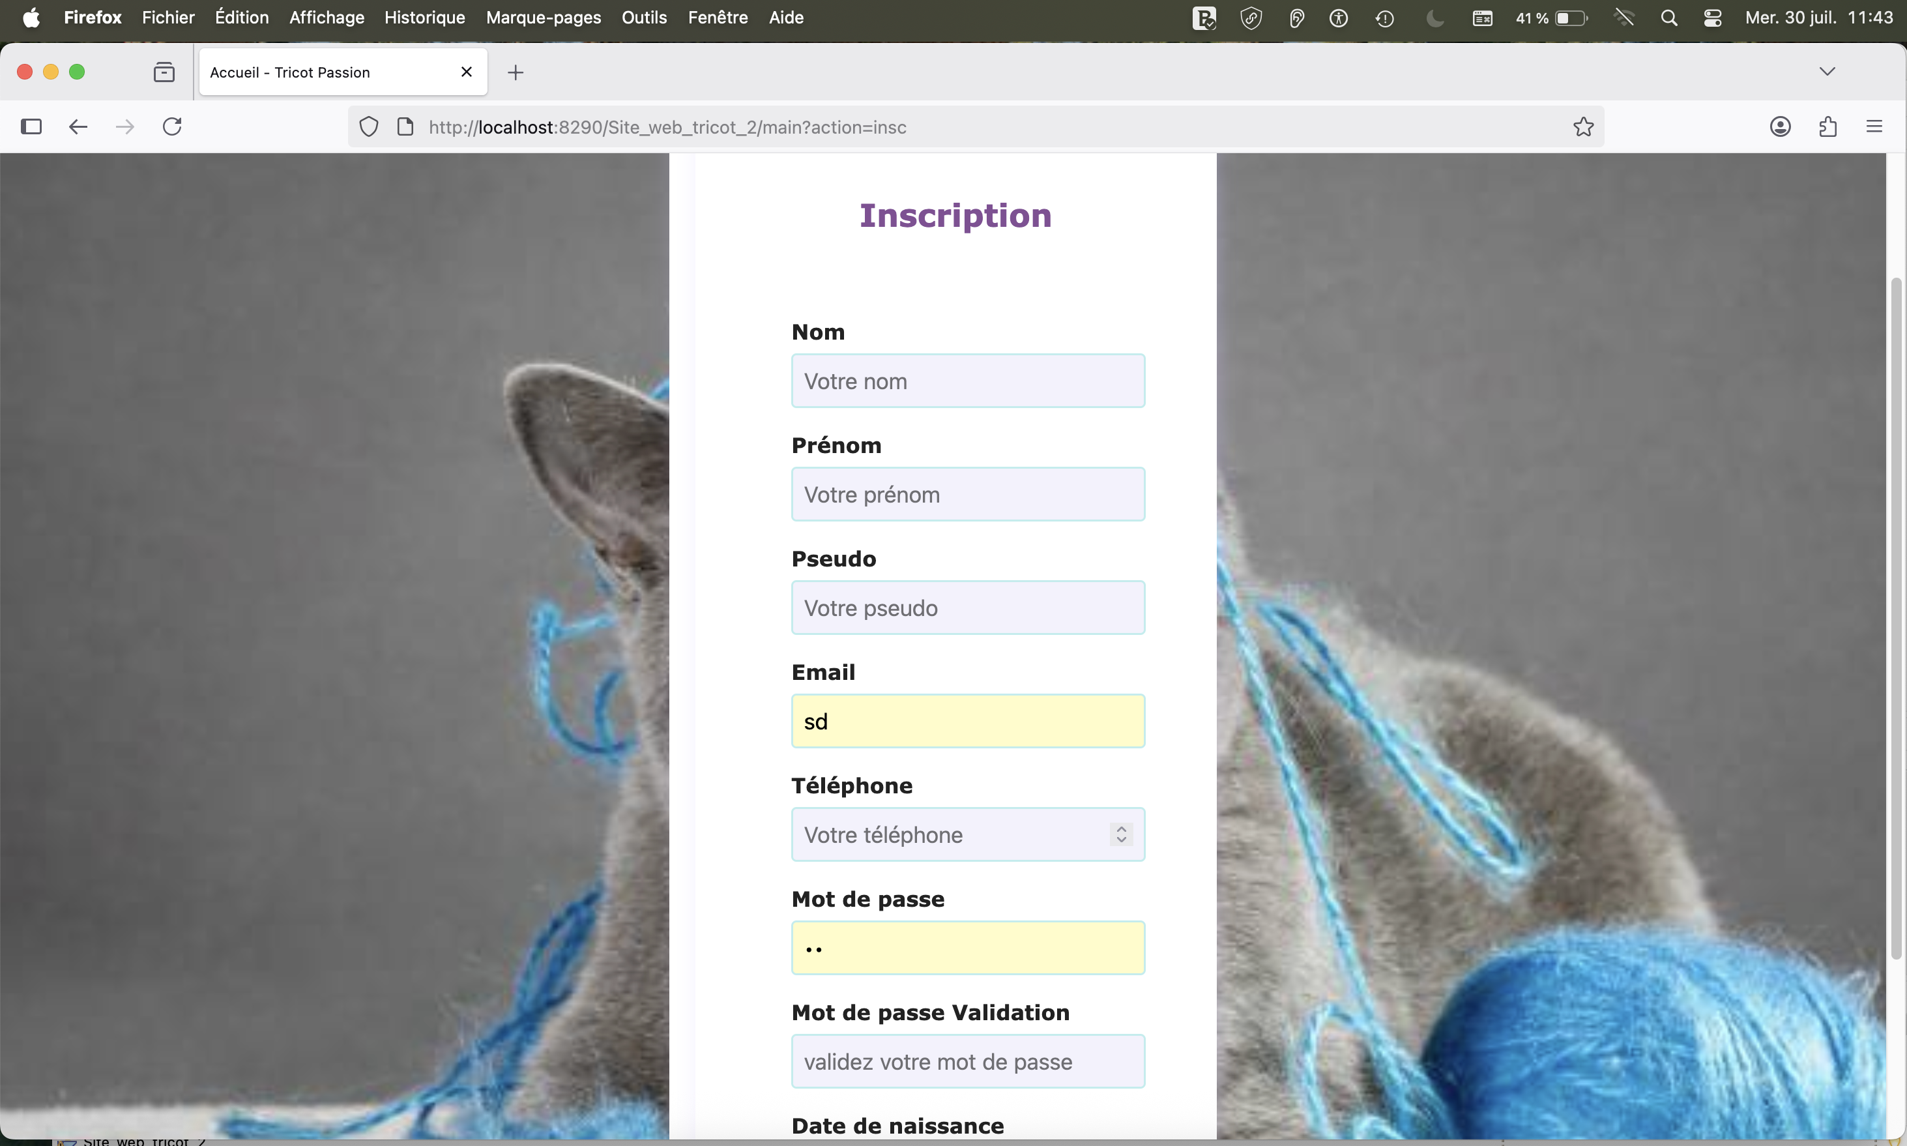
Task: Open the Firefox account profile icon
Action: coord(1781,126)
